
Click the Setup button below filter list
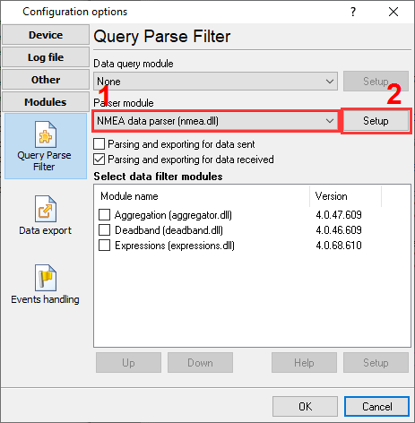[376, 363]
